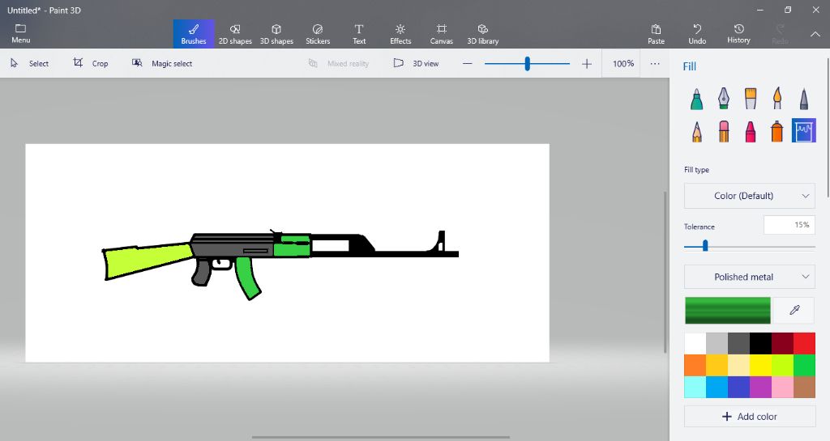Viewport: 830px width, 441px height.
Task: Open the Stickers tab
Action: tap(318, 34)
